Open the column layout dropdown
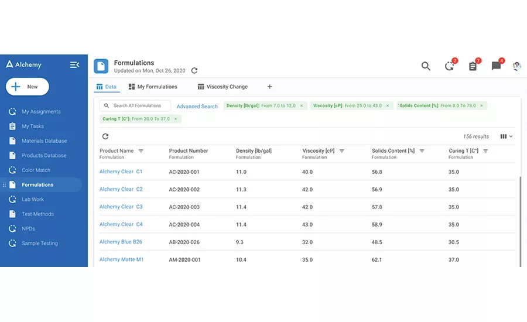This screenshot has width=527, height=322. [507, 136]
